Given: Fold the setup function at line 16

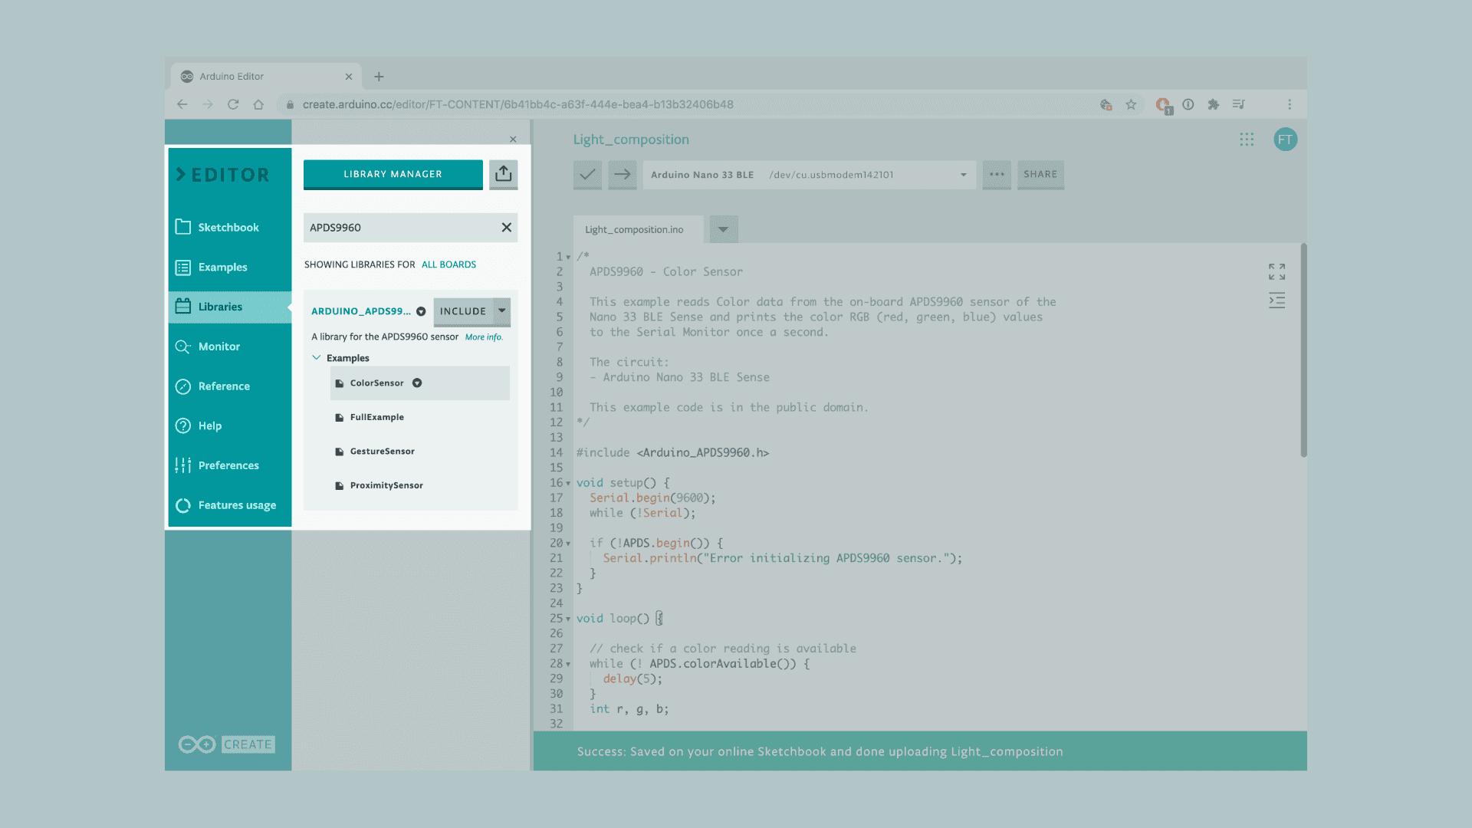Looking at the screenshot, I should click(x=568, y=484).
